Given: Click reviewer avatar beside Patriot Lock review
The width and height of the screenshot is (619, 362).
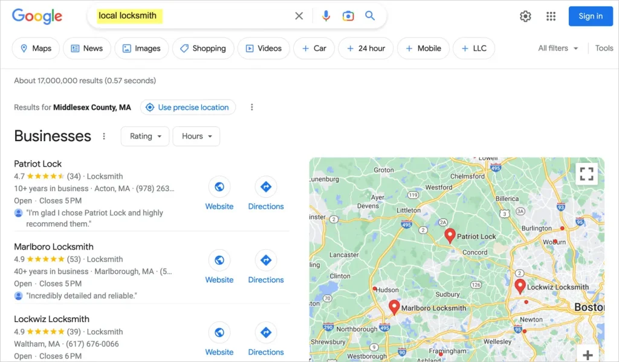Looking at the screenshot, I should point(18,213).
